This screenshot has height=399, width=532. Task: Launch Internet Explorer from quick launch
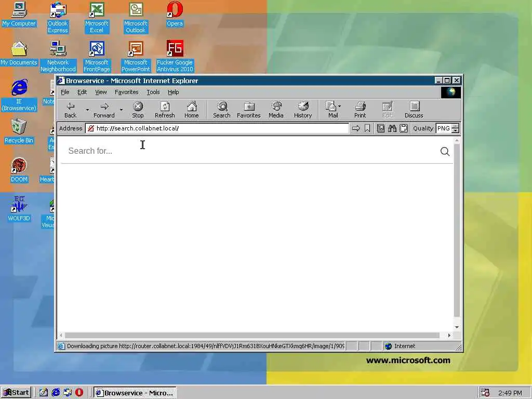pos(56,393)
